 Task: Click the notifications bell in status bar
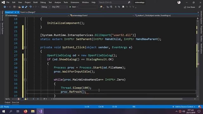click(200, 107)
